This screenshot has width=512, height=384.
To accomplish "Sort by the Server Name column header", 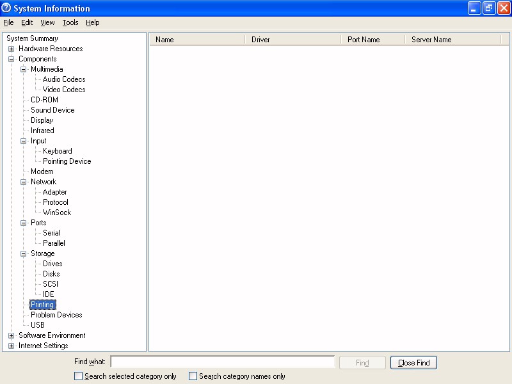I will [453, 40].
